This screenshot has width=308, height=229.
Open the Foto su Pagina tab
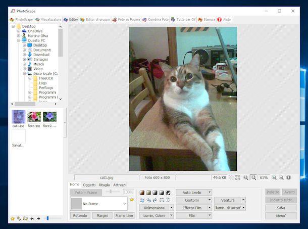[x=126, y=20]
